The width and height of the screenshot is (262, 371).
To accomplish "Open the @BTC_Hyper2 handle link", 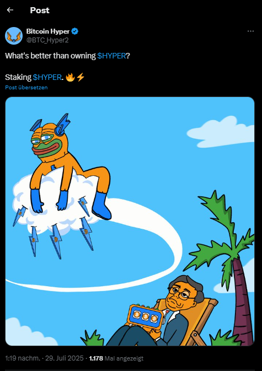I will tap(47, 40).
